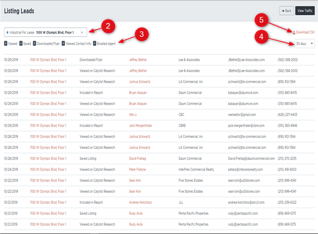
Task: Click the Andrew Hotchkiss name link
Action: click(x=140, y=202)
